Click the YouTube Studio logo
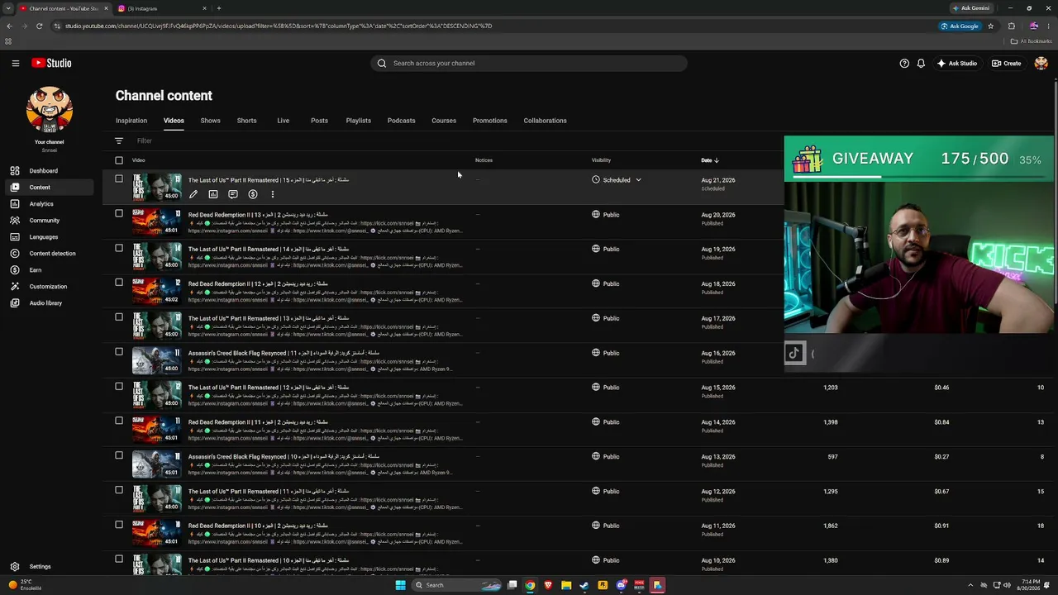 (51, 63)
